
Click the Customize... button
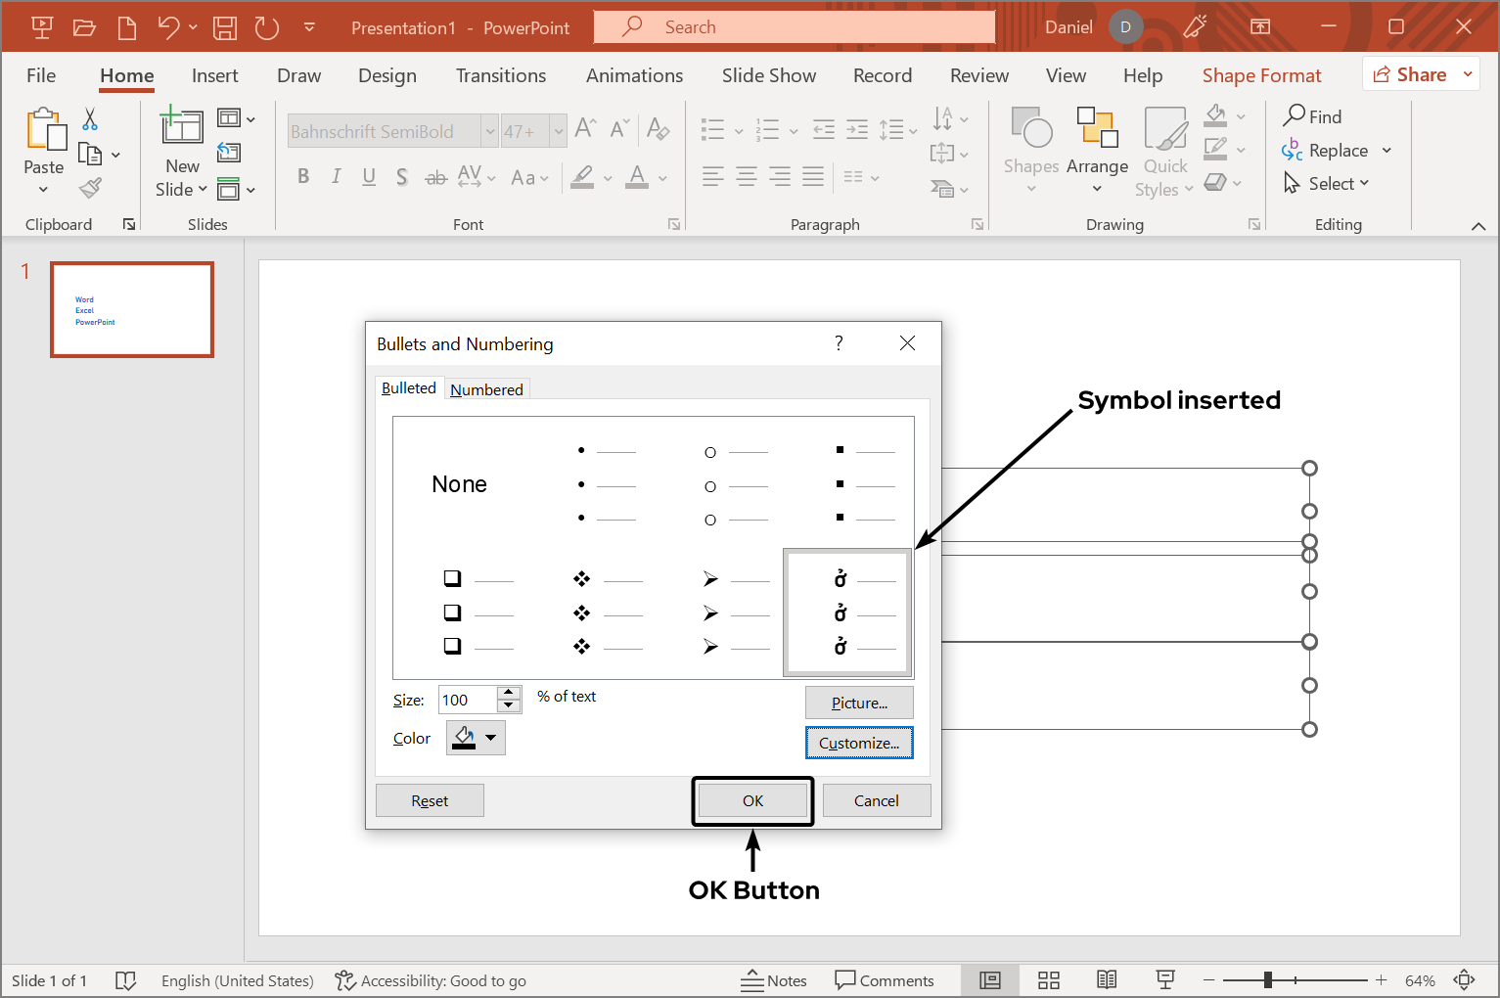(859, 743)
